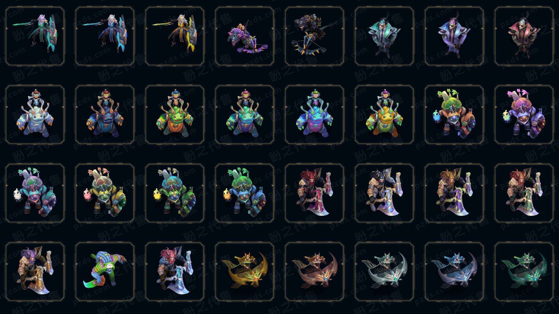Click the purple dinosaur crossbow rider skin
The width and height of the screenshot is (559, 314).
coord(245,36)
